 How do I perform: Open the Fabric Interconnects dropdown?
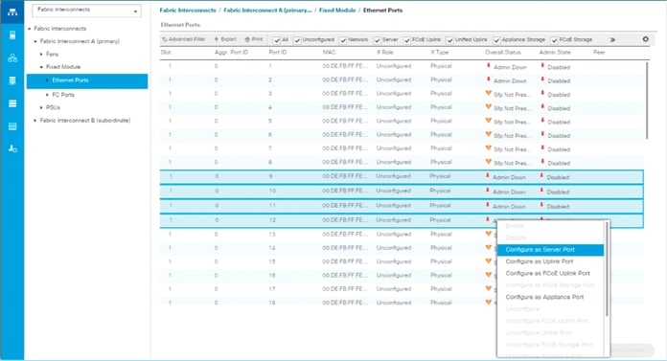point(87,11)
